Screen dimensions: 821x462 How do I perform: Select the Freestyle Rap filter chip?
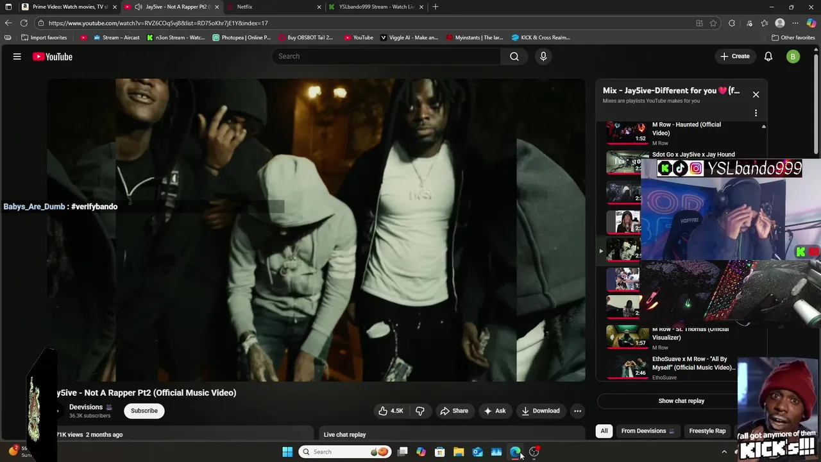pos(707,431)
